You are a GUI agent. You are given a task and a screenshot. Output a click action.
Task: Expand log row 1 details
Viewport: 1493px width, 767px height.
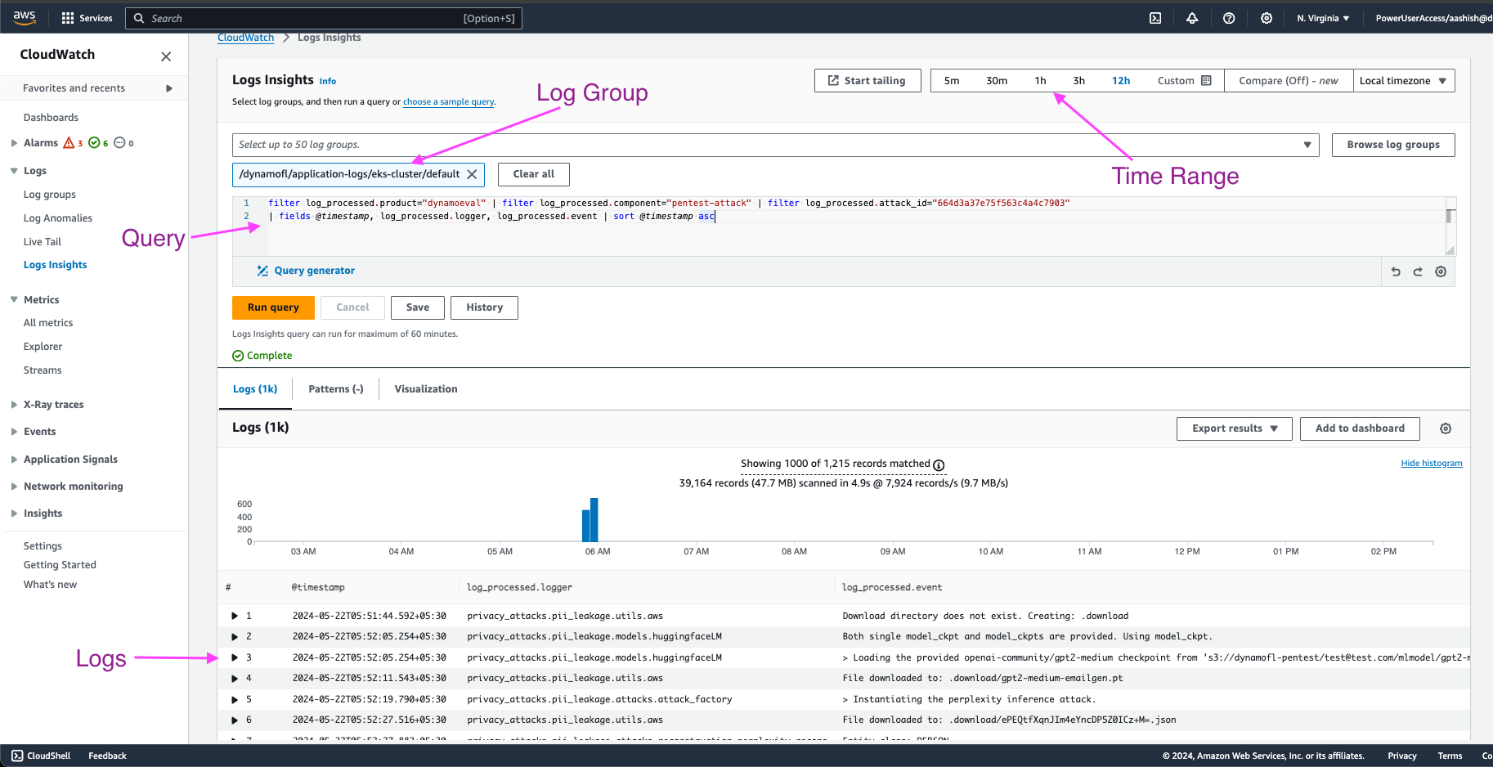tap(235, 616)
